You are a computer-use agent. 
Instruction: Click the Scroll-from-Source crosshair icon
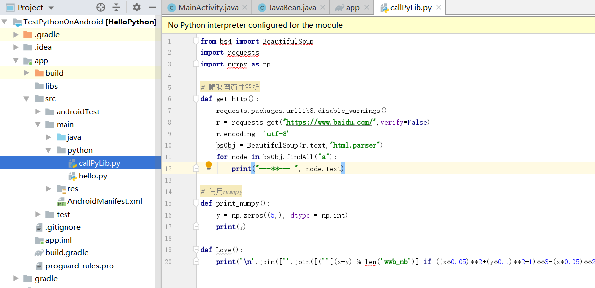(100, 7)
